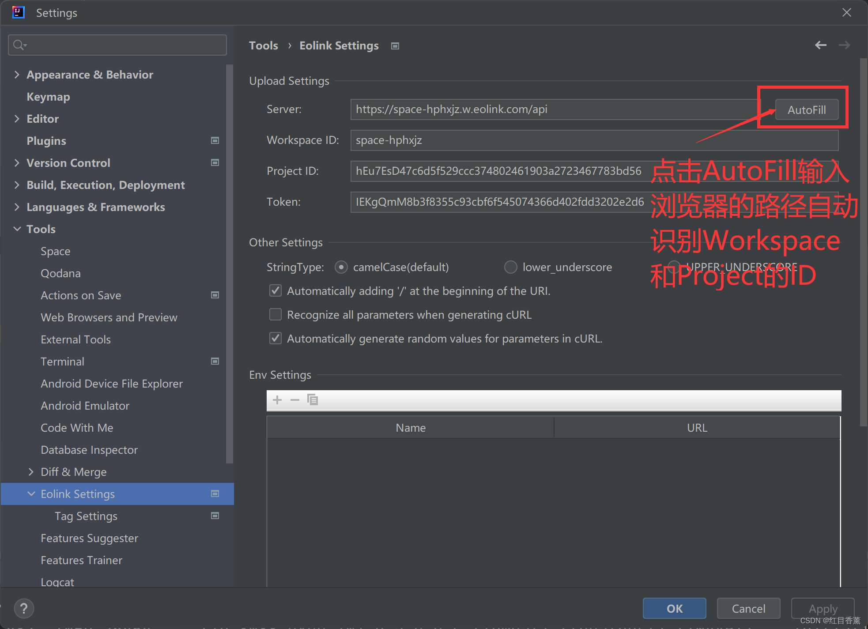
Task: Click the back navigation arrow
Action: (x=820, y=45)
